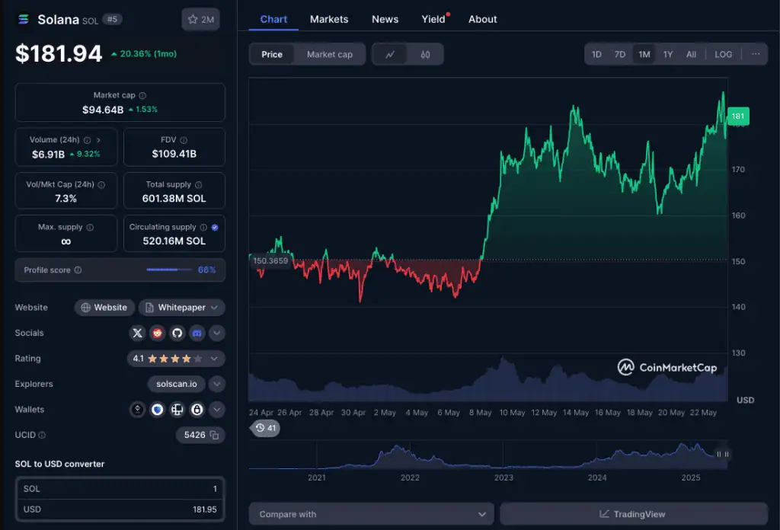Switch to candlestick chart view

pos(425,54)
